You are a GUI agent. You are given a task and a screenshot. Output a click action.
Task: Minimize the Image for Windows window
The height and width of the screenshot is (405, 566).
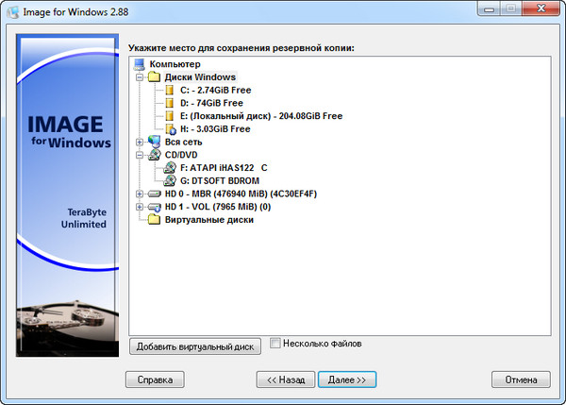pos(489,8)
